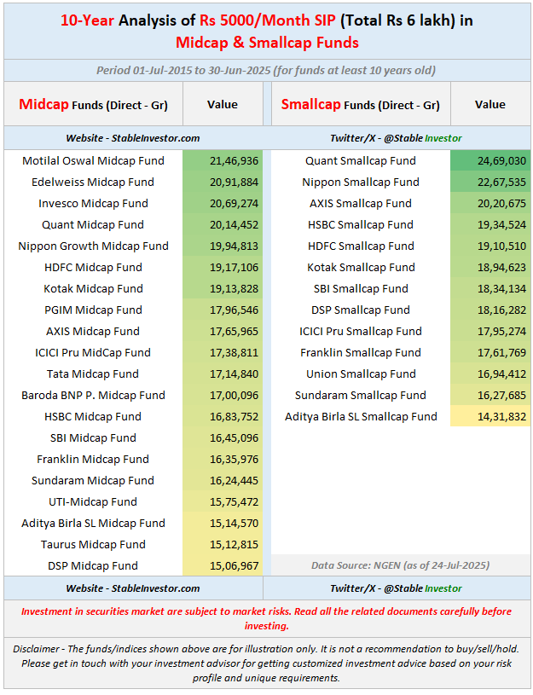Click PGIM Midcap Fund

[x=93, y=310]
